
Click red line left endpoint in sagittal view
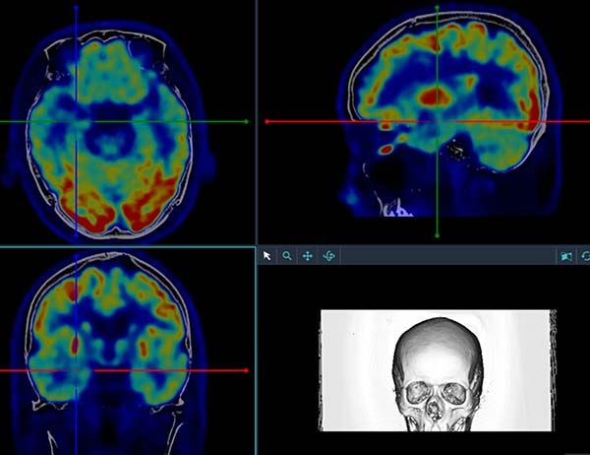266,121
